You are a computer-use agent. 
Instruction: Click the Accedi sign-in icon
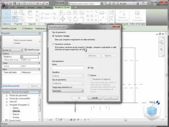click(121, 4)
